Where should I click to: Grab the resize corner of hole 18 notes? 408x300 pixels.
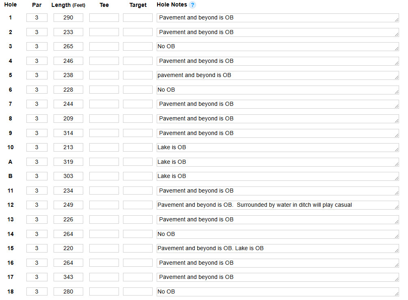click(397, 294)
